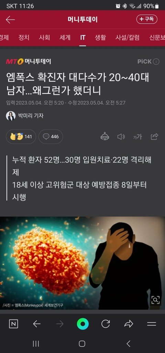The height and width of the screenshot is (353, 165).
Task: Open the browser hamburger menu
Action: [x=152, y=324]
